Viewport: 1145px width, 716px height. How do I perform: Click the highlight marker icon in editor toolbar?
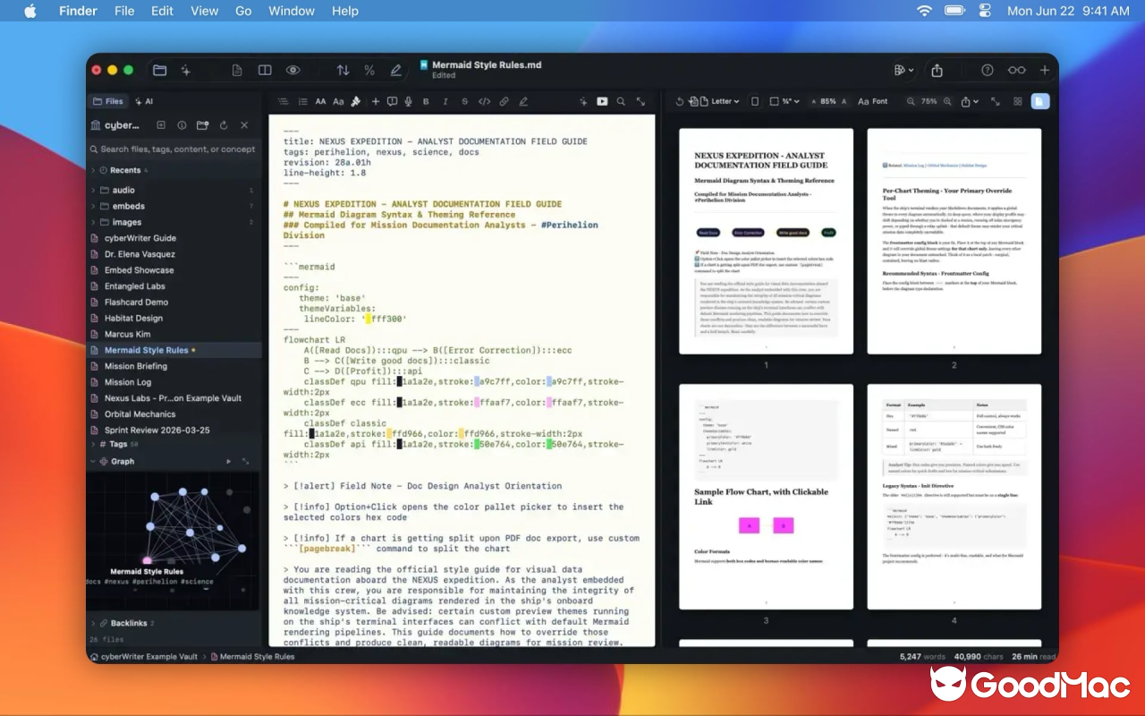click(523, 101)
